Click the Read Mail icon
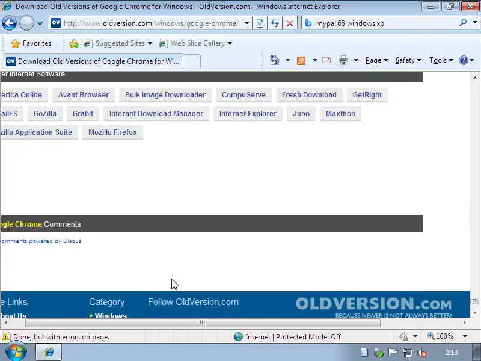 click(326, 60)
